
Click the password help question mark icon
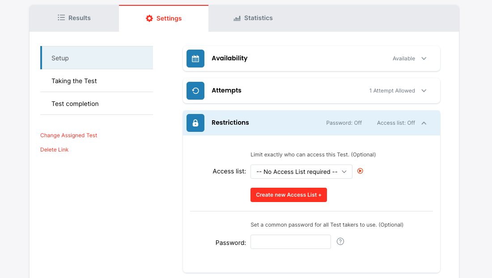tap(340, 241)
